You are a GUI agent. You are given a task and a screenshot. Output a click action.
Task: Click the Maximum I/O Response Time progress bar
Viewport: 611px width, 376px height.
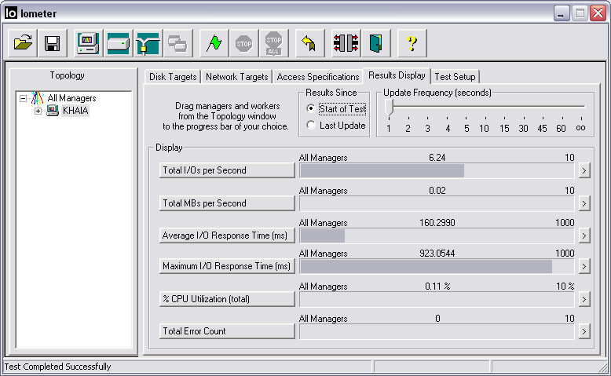click(x=437, y=267)
